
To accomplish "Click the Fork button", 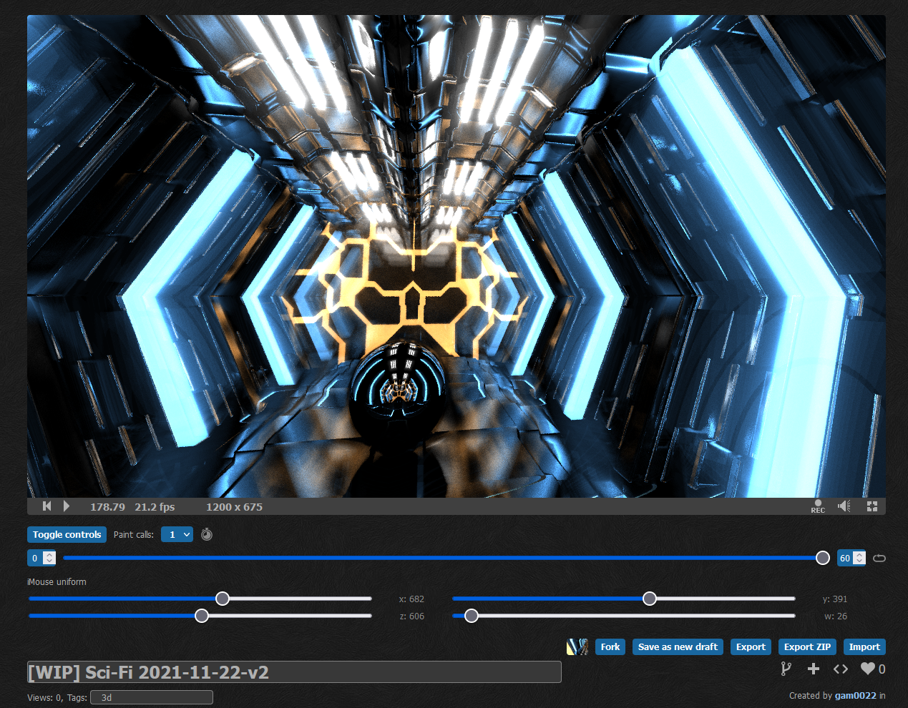I will pos(610,646).
